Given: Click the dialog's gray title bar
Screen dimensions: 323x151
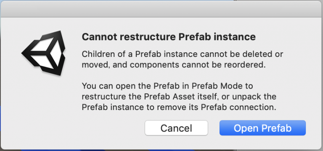Looking at the screenshot, I should [161, 9].
